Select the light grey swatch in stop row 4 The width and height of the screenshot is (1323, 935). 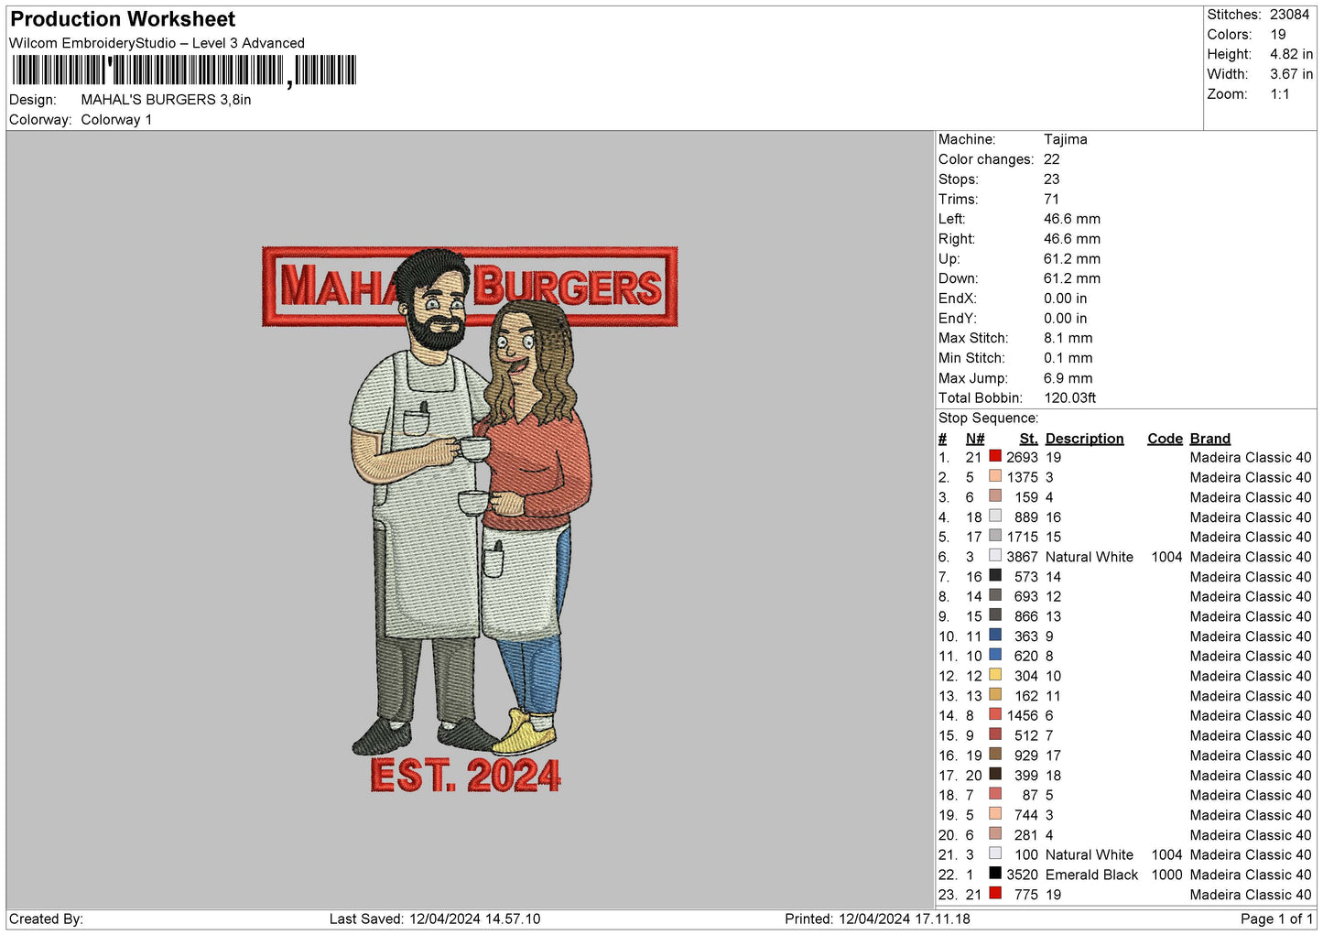[x=995, y=516]
